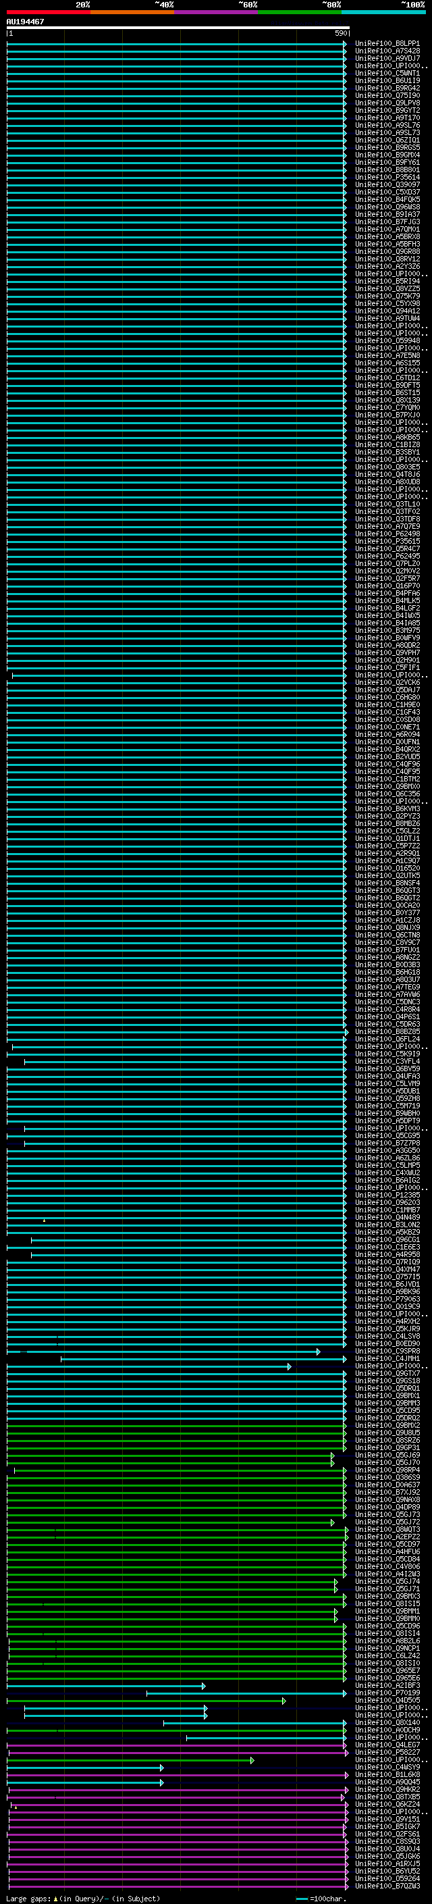432x1904 pixels.
Task: Select hit label UniRef100_A9VDJ7
Action: pyautogui.click(x=387, y=58)
